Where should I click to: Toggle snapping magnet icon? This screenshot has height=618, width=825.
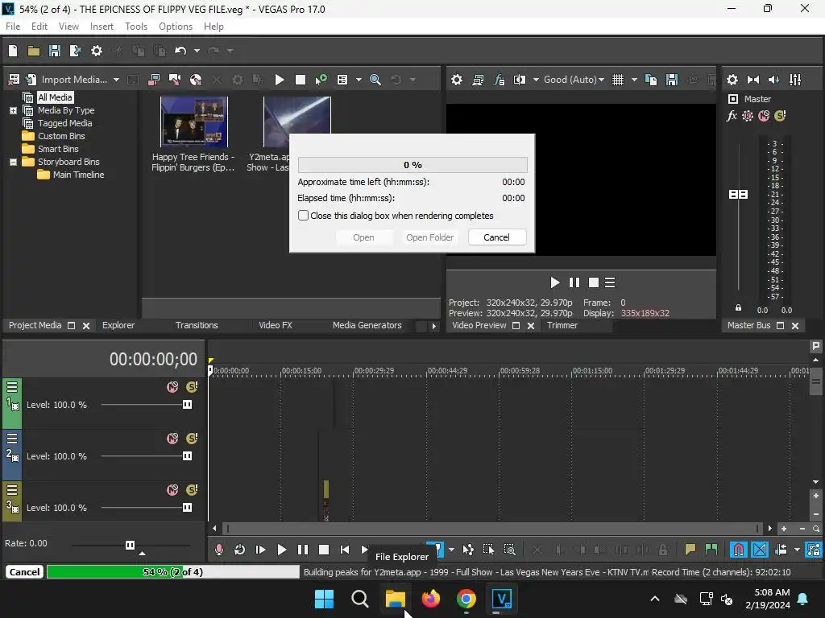(x=739, y=550)
